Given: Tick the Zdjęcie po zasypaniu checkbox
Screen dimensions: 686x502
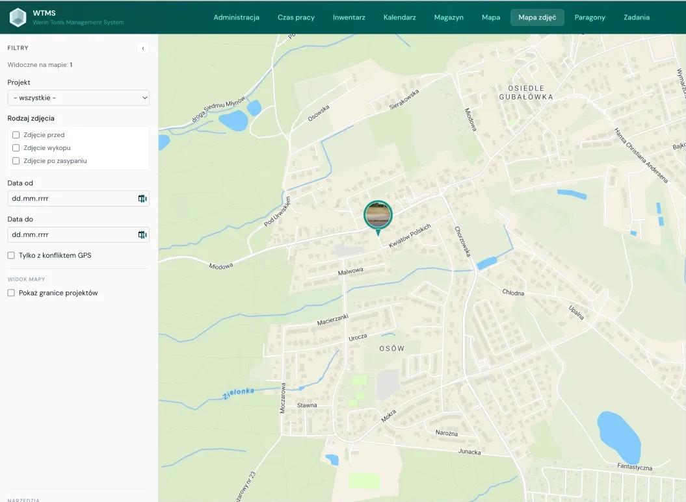Looking at the screenshot, I should [16, 161].
